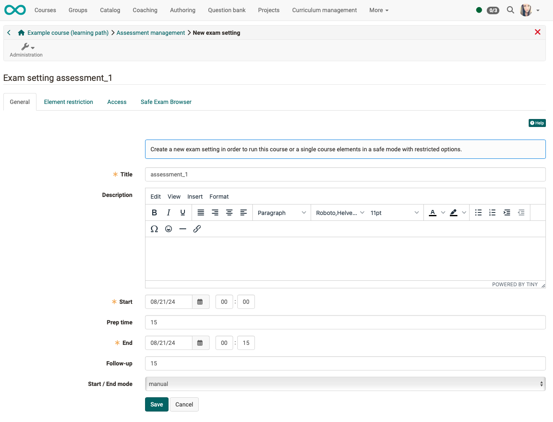Apply background highlight color
Image resolution: width=553 pixels, height=422 pixels.
point(454,212)
